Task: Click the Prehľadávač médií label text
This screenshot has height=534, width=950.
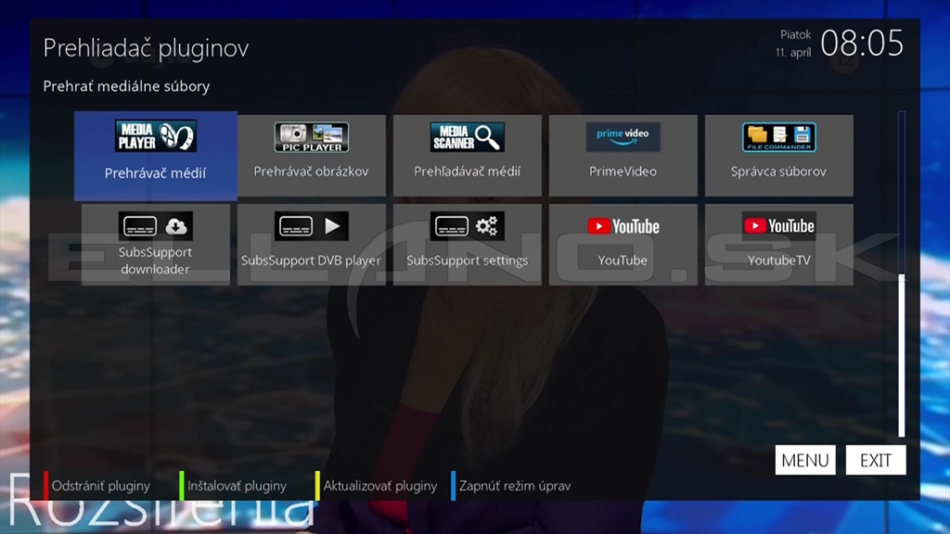Action: [467, 172]
